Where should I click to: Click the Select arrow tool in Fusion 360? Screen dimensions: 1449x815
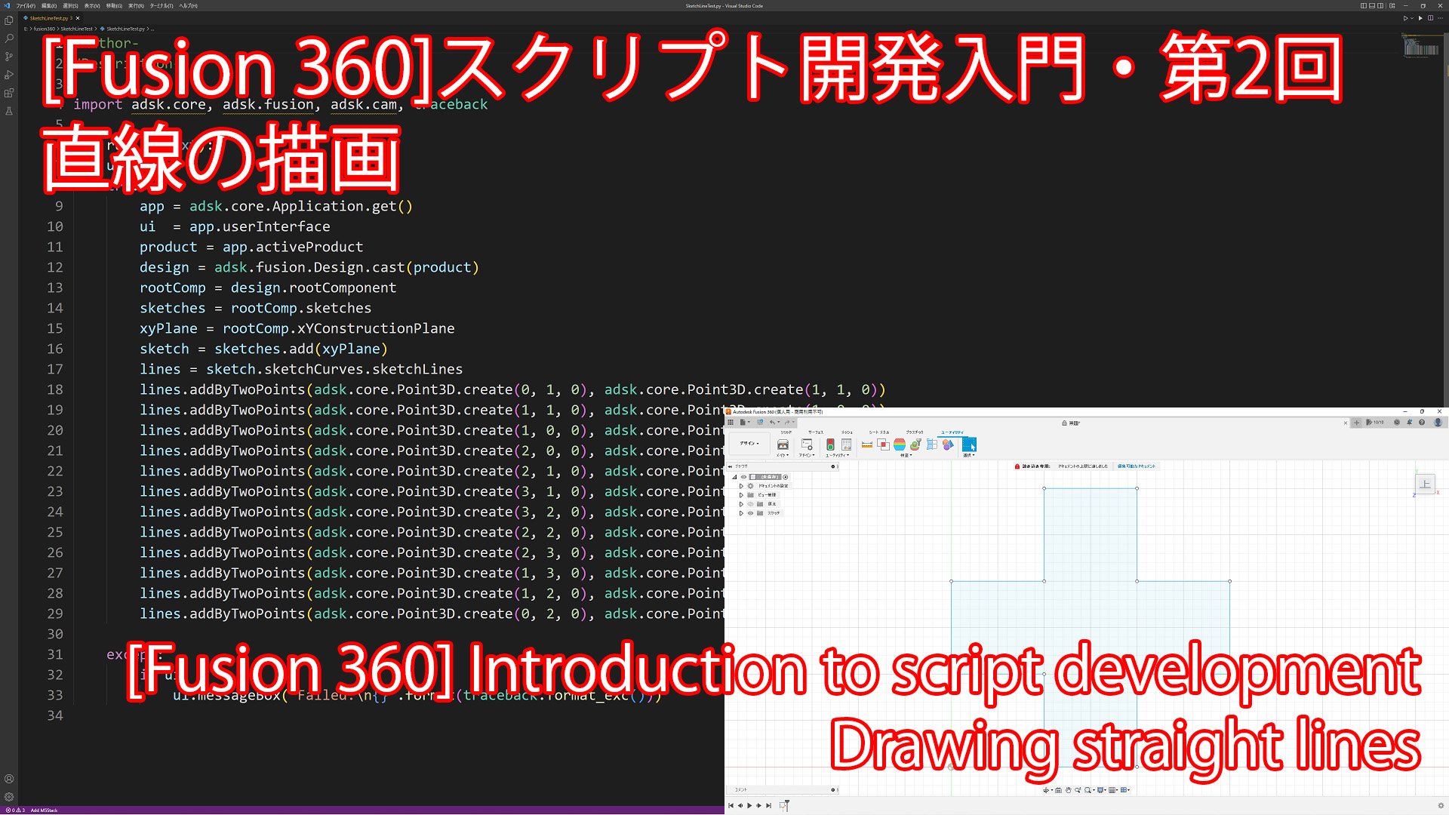(969, 444)
